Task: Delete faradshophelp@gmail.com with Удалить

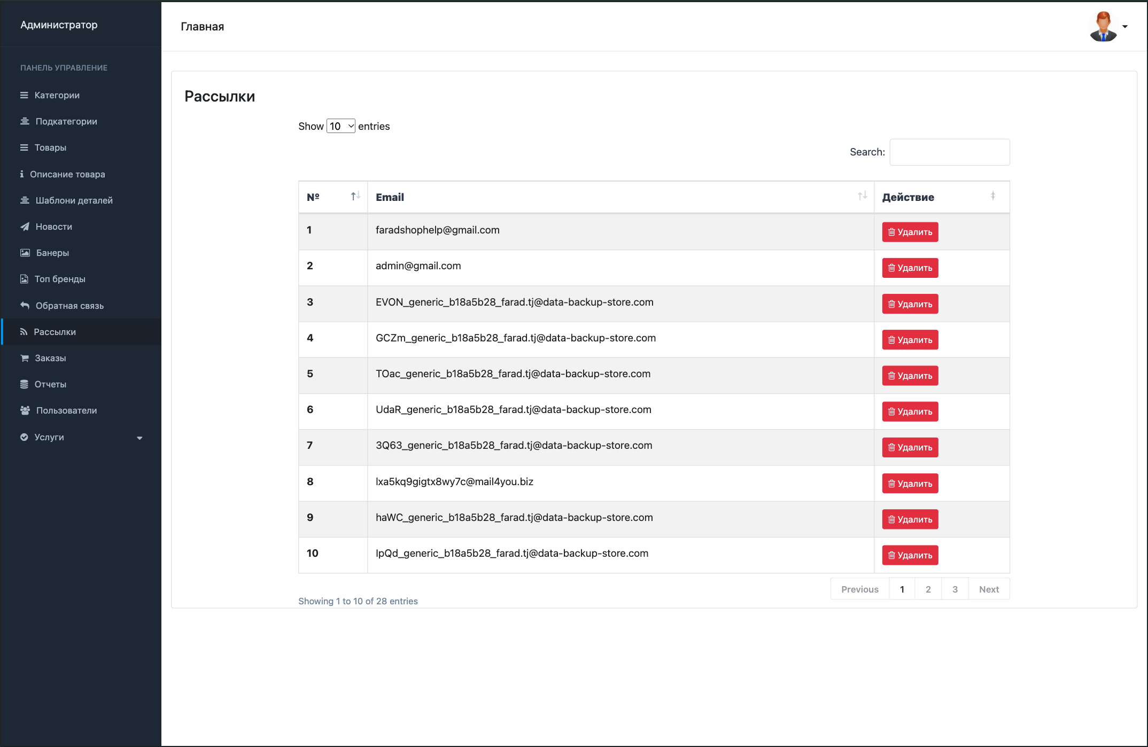Action: coord(910,232)
